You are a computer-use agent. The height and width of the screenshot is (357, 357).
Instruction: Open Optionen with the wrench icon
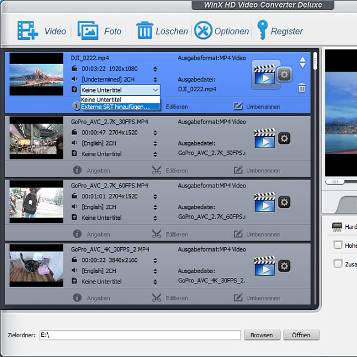[x=203, y=30]
